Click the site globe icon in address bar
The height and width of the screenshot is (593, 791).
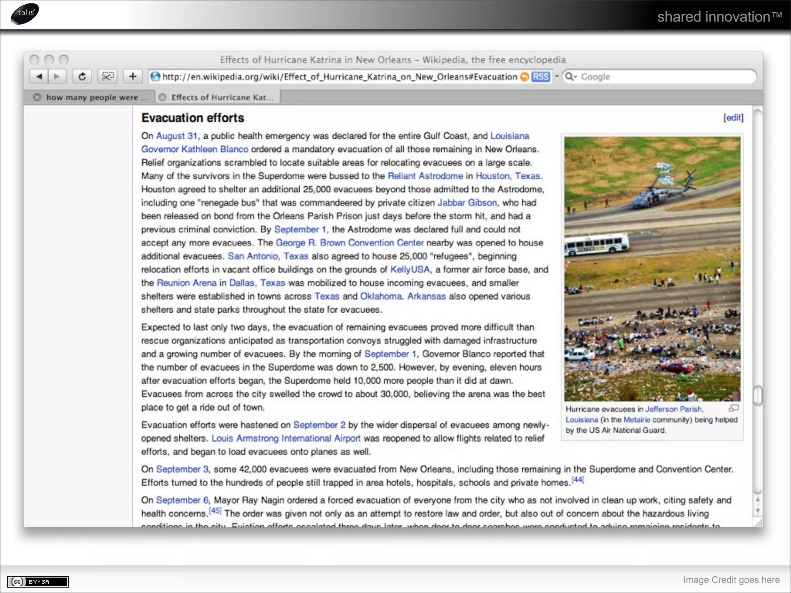tap(155, 76)
